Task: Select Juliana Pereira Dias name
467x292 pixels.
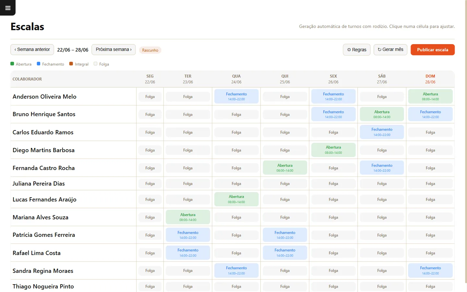Action: click(x=39, y=184)
